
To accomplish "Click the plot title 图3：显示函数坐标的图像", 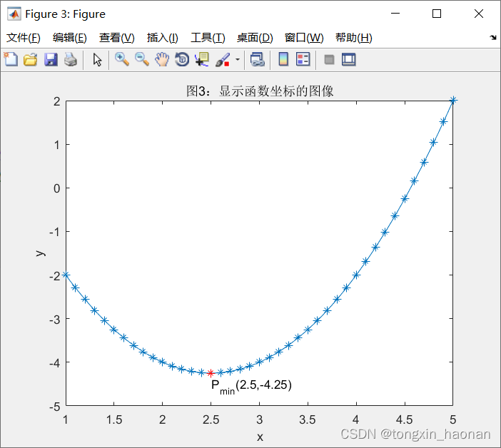I will pyautogui.click(x=260, y=91).
